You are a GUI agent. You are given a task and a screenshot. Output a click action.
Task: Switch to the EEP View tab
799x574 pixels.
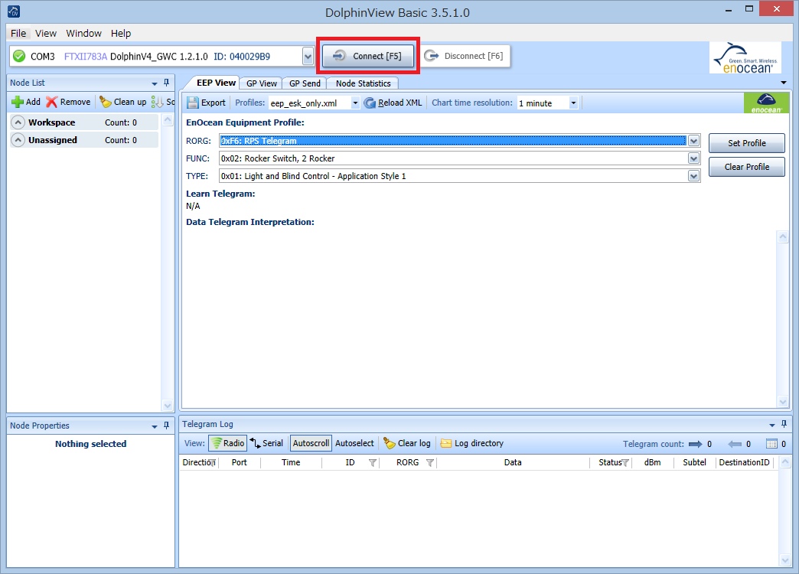pos(216,83)
